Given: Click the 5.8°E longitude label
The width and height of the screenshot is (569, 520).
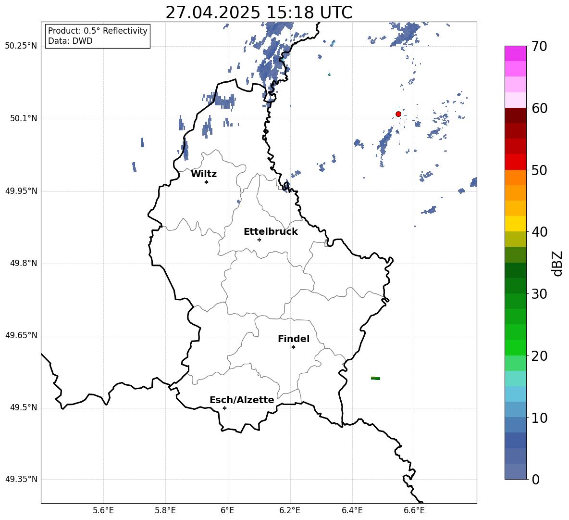Looking at the screenshot, I should pyautogui.click(x=165, y=511).
